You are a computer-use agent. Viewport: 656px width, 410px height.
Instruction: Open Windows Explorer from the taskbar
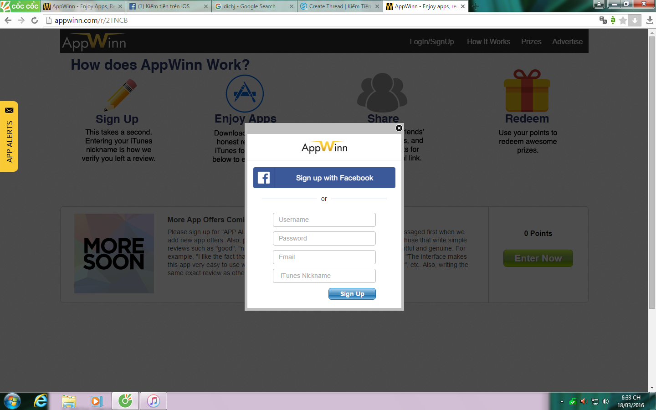click(69, 401)
